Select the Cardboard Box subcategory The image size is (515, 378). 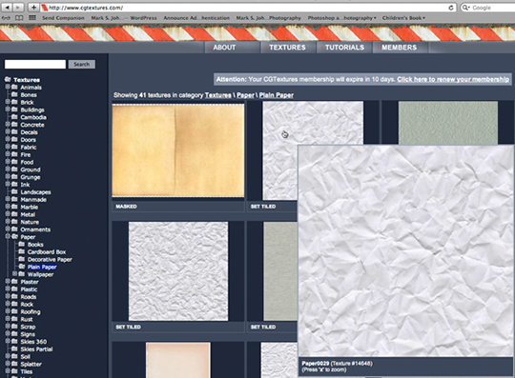pyautogui.click(x=47, y=251)
